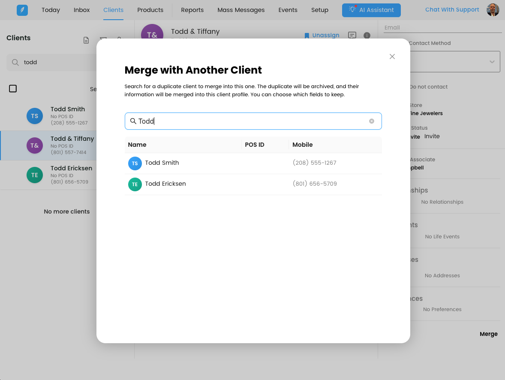Open the Reports tab
Image resolution: width=505 pixels, height=380 pixels.
click(x=192, y=10)
